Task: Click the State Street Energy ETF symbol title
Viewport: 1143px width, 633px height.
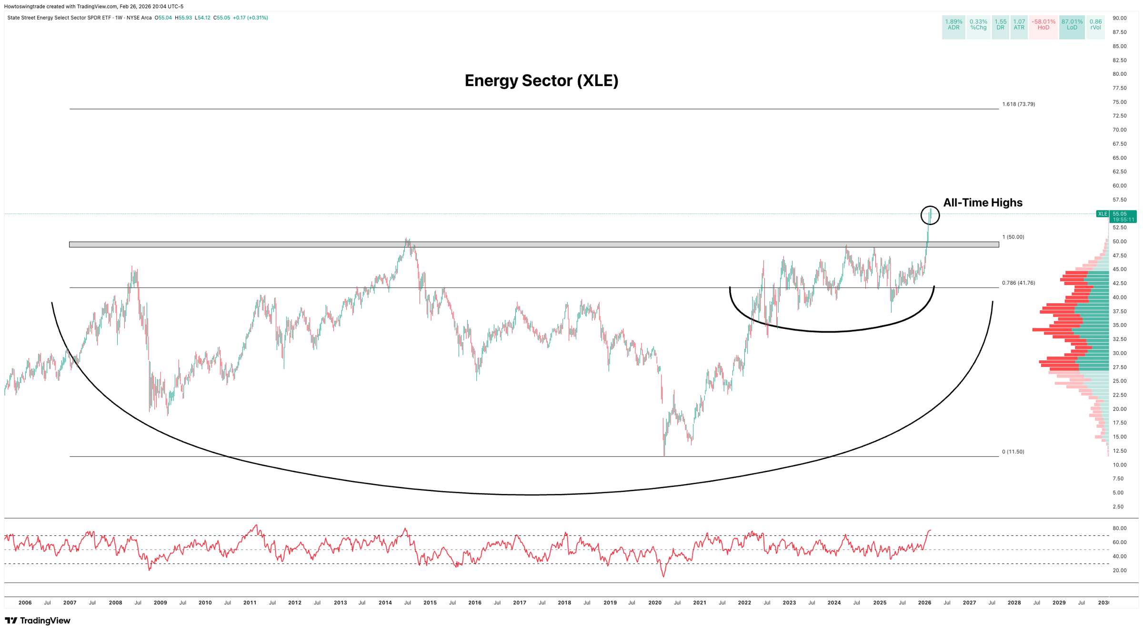Action: [59, 18]
